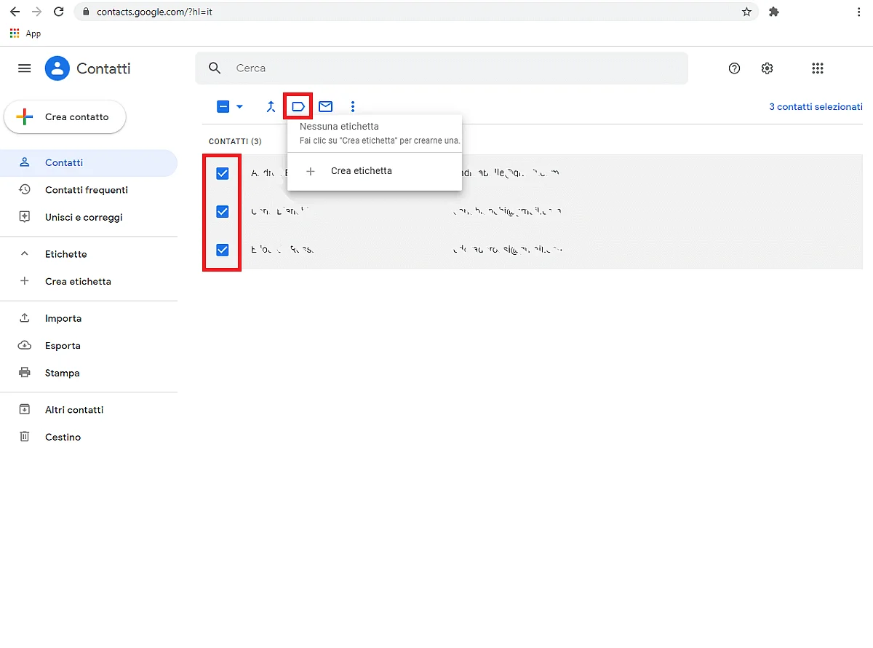873x648 pixels.
Task: Open Altri contatti
Action: (89, 410)
